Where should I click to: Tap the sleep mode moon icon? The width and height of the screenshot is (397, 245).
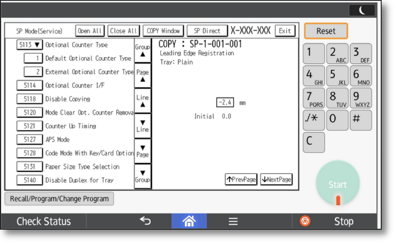click(x=362, y=10)
